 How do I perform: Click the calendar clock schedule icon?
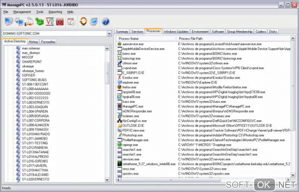tap(72, 22)
